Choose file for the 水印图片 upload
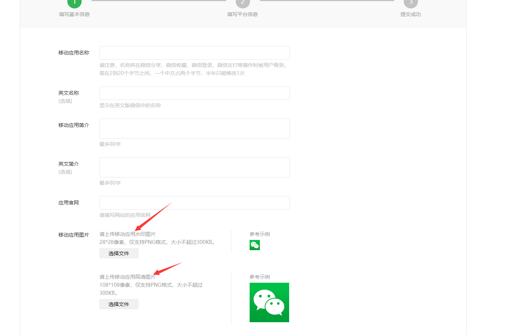Image resolution: width=530 pixels, height=335 pixels. (119, 253)
